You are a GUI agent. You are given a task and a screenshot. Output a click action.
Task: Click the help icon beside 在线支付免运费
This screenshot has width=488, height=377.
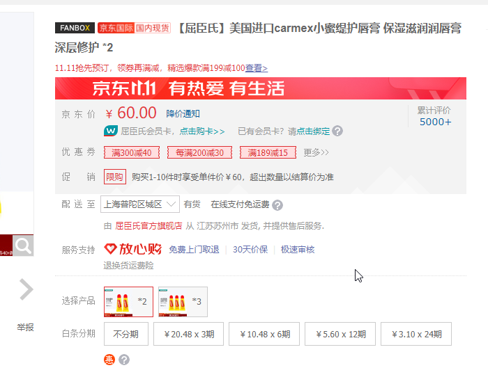277,205
